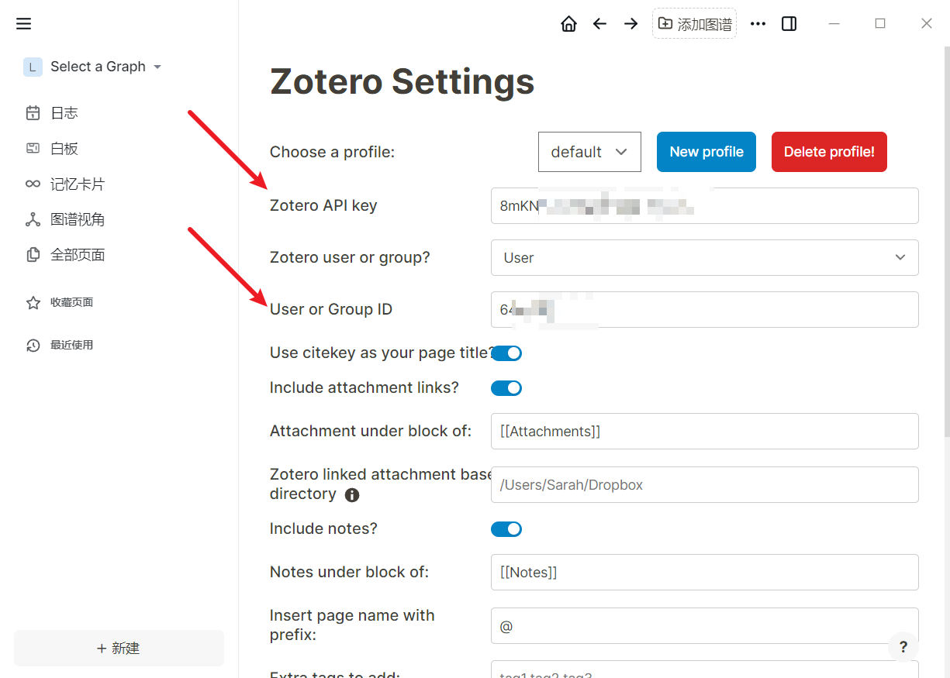Click the vertical scrollbar of settings page
Image resolution: width=950 pixels, height=678 pixels.
(945, 232)
